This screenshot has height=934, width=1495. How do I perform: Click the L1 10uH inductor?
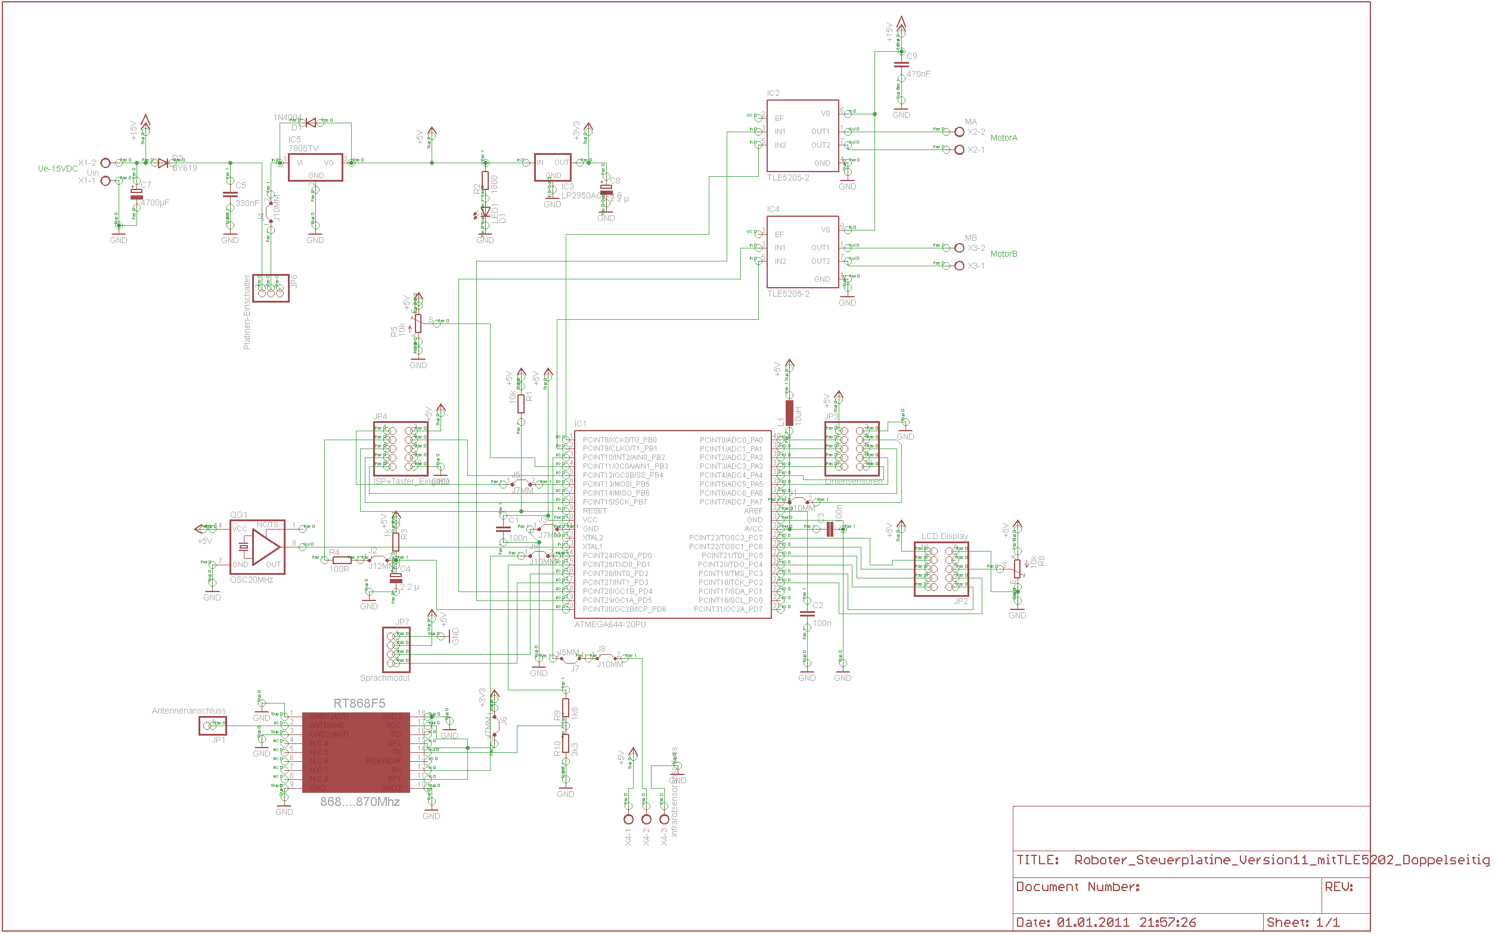pyautogui.click(x=789, y=413)
